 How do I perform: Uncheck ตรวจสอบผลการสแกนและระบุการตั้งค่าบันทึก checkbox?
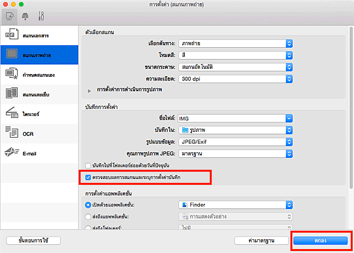tap(88, 178)
